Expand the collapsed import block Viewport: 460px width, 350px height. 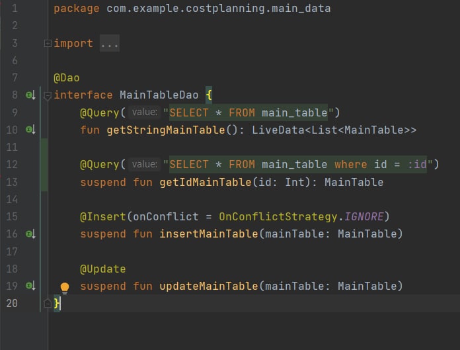coord(48,44)
